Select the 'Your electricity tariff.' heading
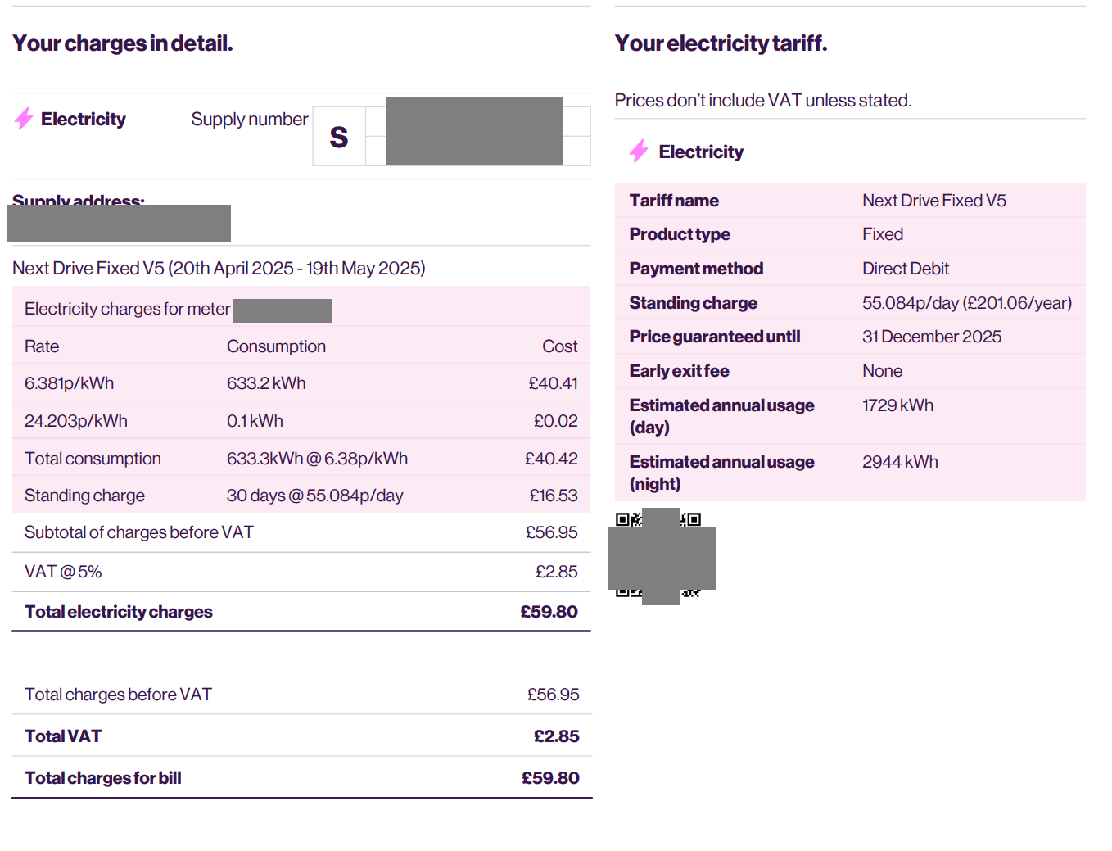The width and height of the screenshot is (1112, 851). [721, 43]
